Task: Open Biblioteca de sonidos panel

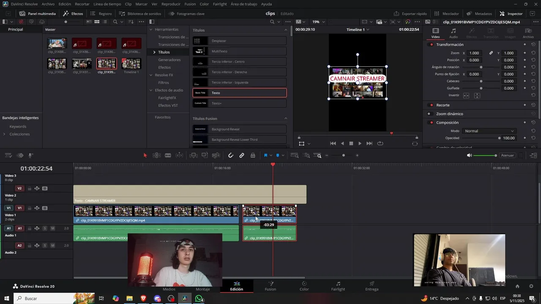Action: (140, 14)
